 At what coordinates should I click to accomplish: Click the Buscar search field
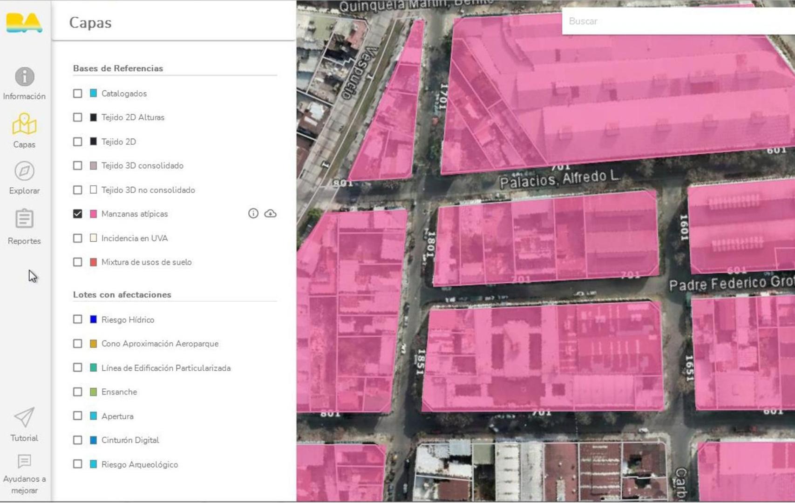675,21
